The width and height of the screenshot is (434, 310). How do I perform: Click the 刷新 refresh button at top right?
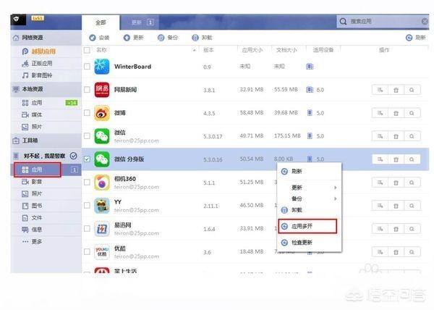[415, 38]
